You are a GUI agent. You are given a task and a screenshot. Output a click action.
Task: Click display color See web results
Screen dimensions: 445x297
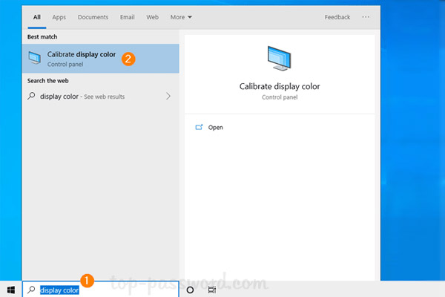[x=100, y=97]
